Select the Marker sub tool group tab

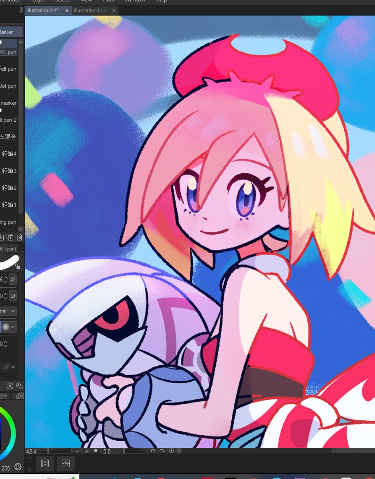pos(11,32)
